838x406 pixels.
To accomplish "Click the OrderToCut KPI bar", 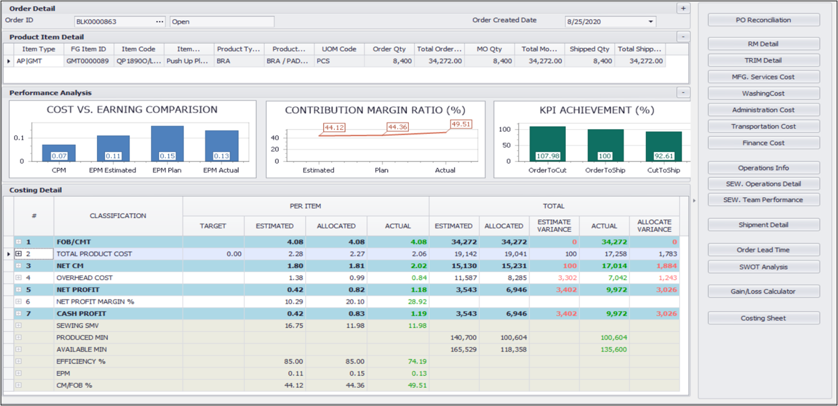I will click(x=547, y=144).
